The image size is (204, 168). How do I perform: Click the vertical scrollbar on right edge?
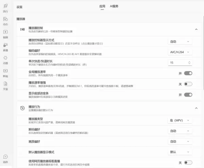tap(203, 52)
